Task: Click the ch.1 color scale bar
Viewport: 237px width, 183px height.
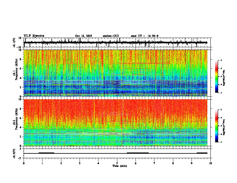Action: click(x=217, y=77)
